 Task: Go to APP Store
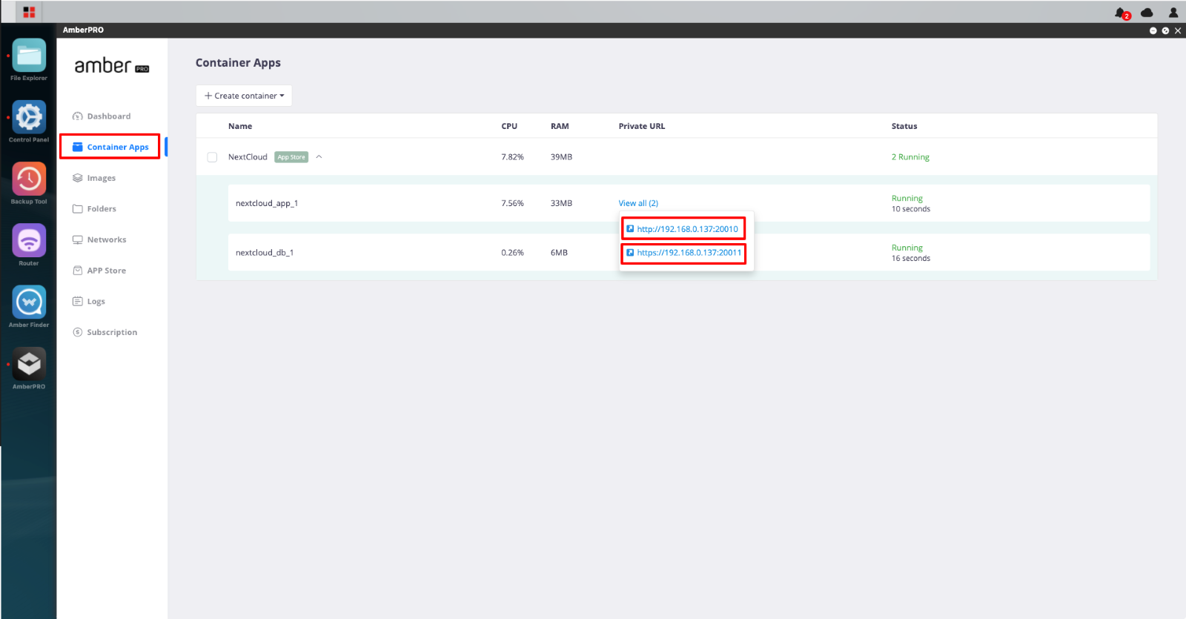coord(107,271)
